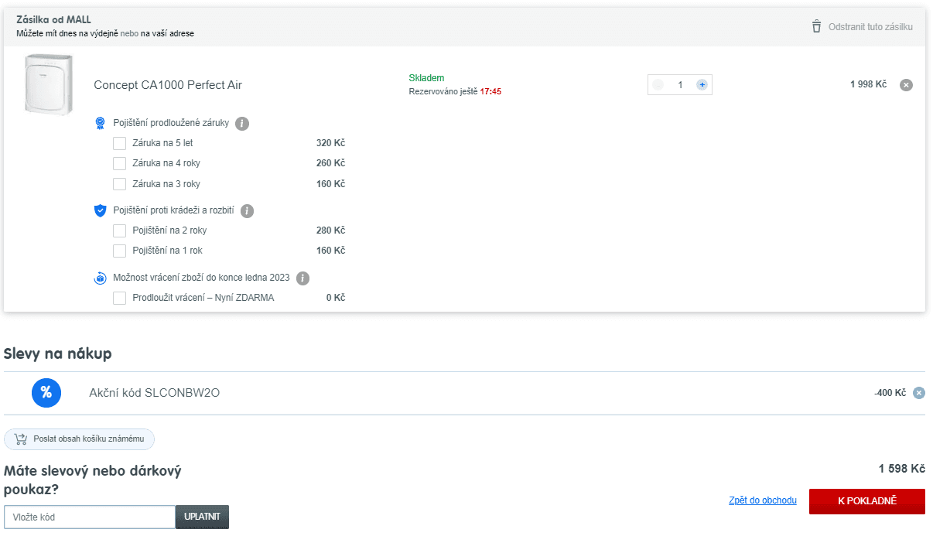Click the blue shield insurance icon
Screen dimensions: 933x536
[x=100, y=210]
